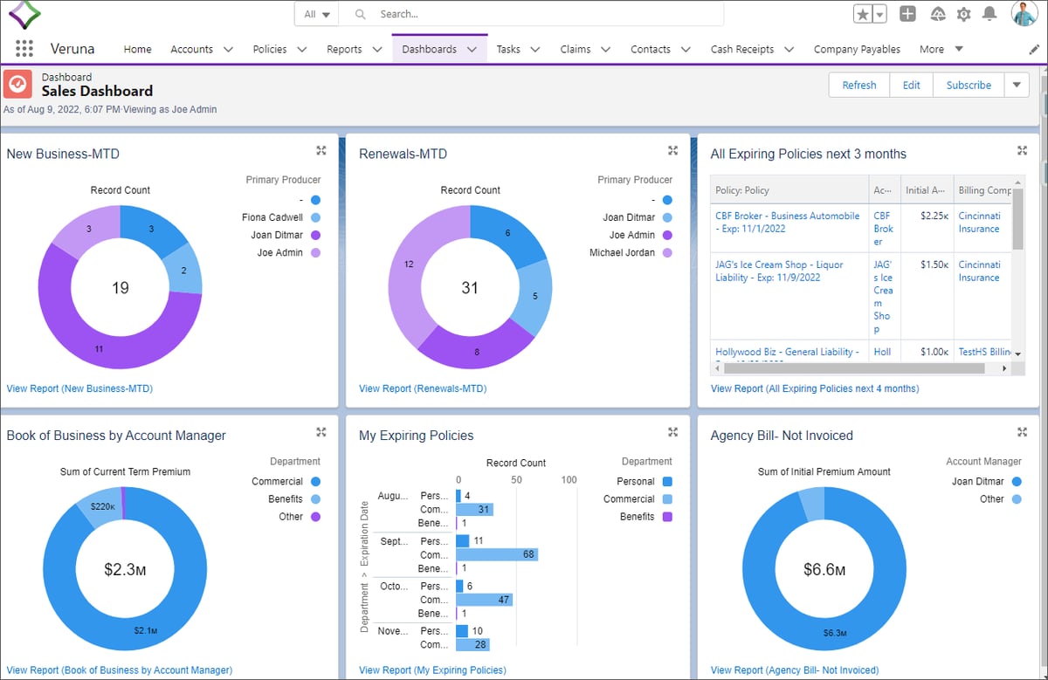Open CBF Broker - Business Automobile policy link
This screenshot has width=1048, height=680.
[x=788, y=222]
